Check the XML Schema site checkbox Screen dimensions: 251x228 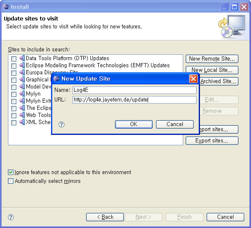click(14, 122)
